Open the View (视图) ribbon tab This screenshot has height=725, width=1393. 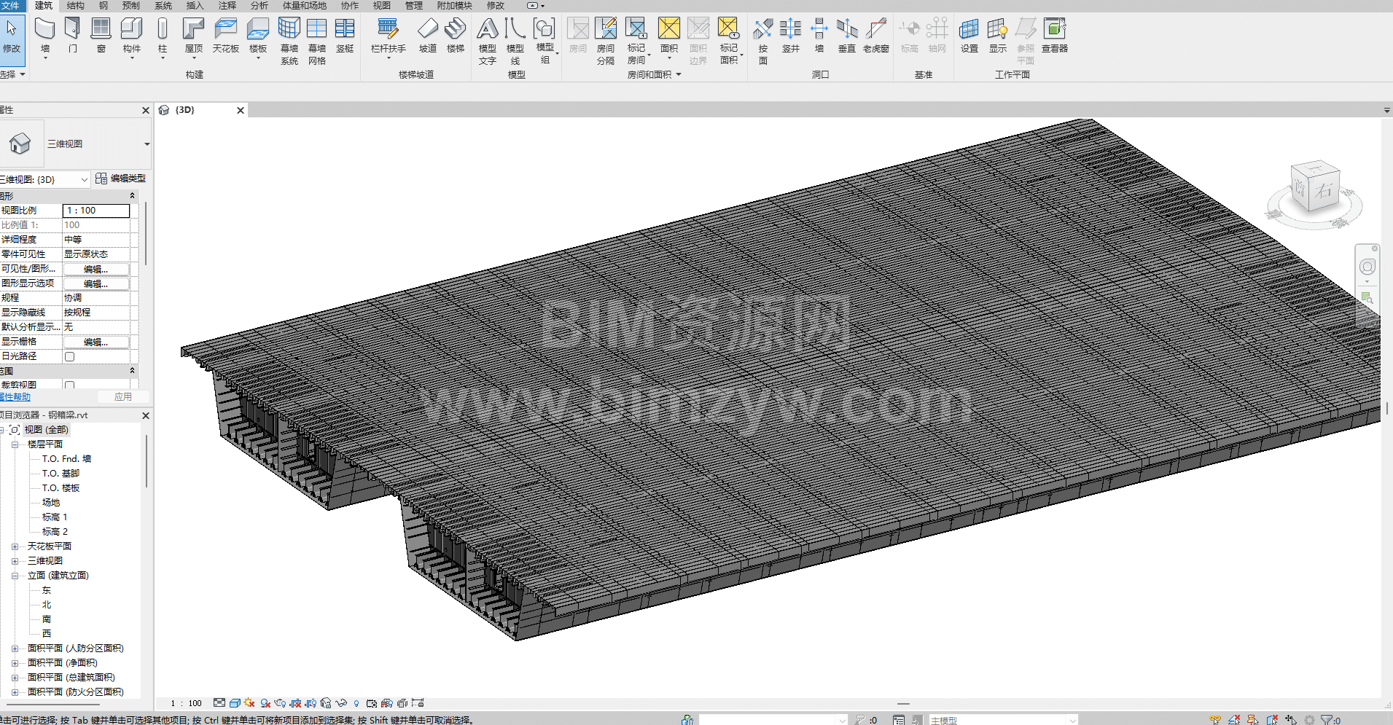click(382, 6)
